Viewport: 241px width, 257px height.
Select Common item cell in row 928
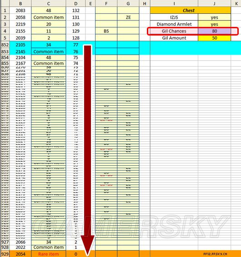coord(49,247)
